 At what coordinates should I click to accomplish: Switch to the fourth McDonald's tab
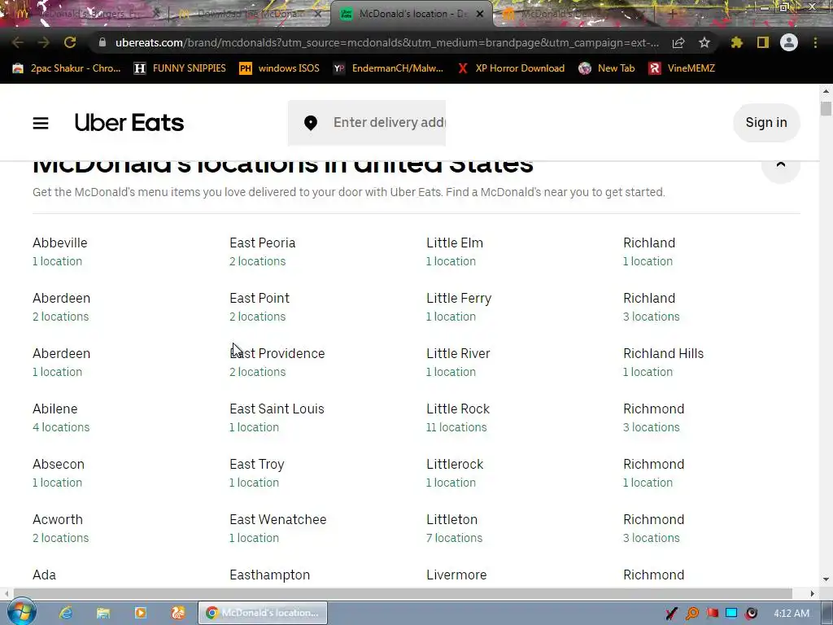point(574,14)
